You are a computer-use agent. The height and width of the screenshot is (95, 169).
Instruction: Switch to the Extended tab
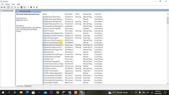pyautogui.click(x=20, y=86)
